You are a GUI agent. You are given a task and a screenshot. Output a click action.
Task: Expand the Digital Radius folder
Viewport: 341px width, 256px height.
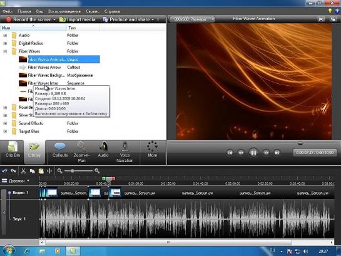pos(5,43)
